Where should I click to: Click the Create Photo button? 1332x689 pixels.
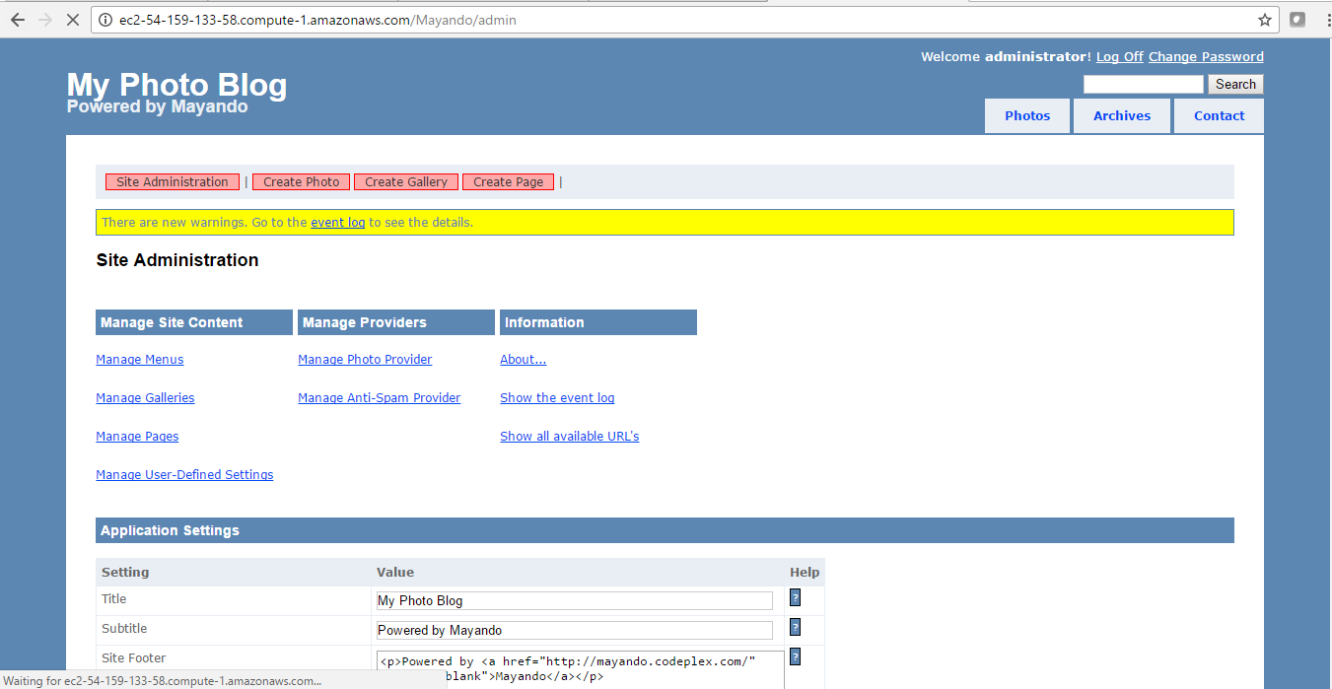pyautogui.click(x=301, y=182)
